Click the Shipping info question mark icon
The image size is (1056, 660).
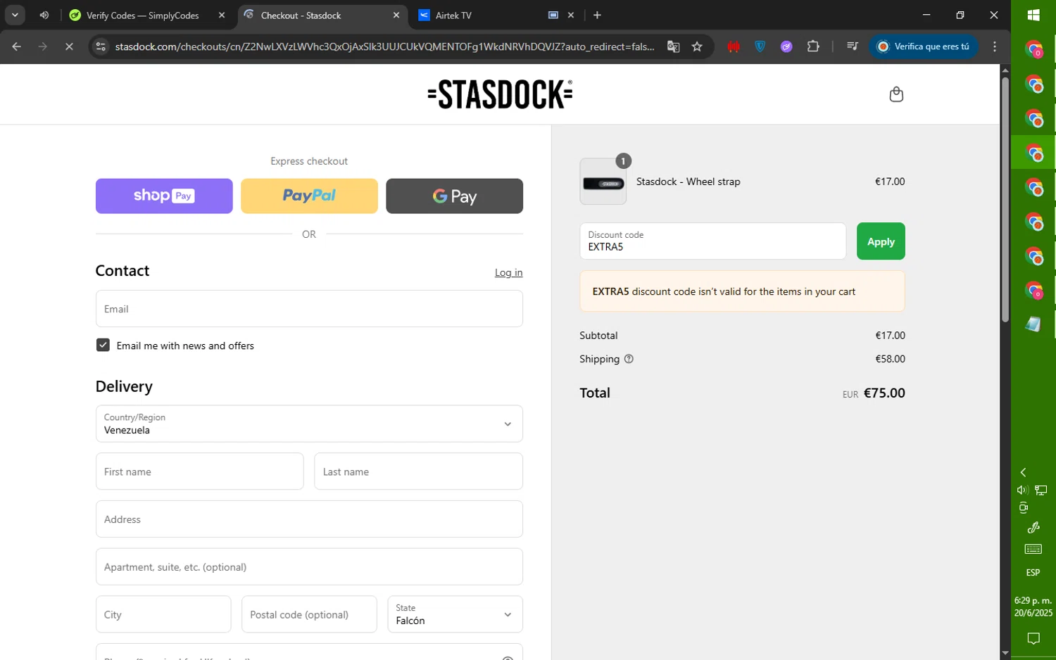coord(629,359)
